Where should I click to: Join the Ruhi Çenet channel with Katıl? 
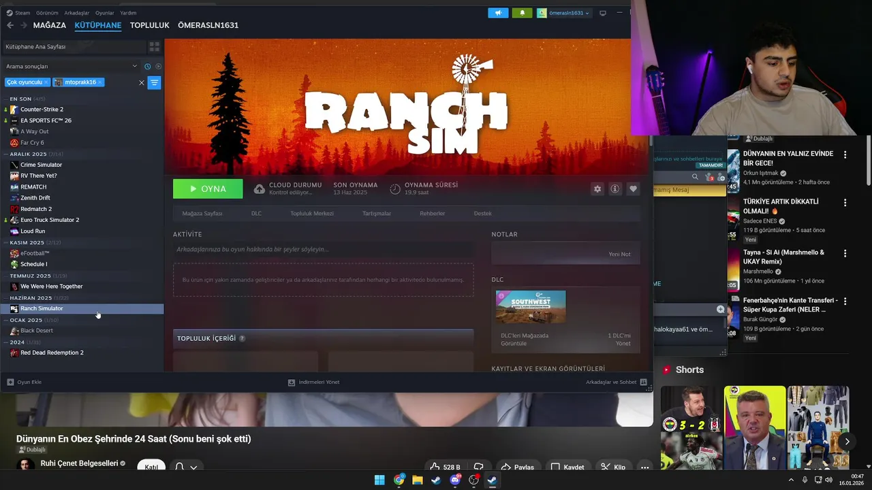[x=151, y=467]
